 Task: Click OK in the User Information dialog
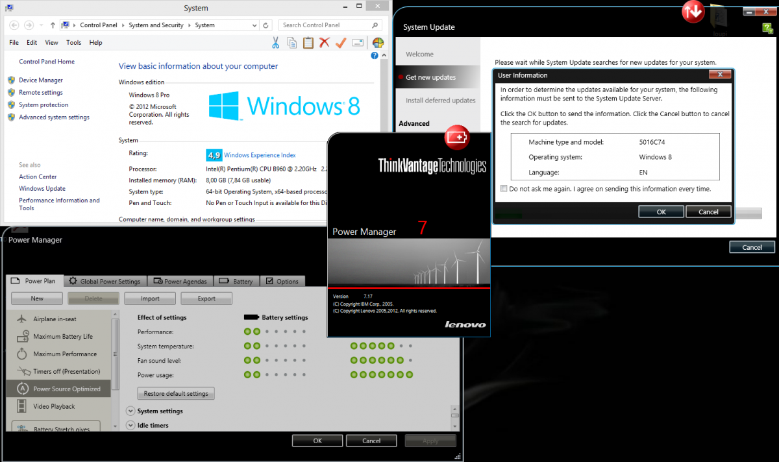pos(661,212)
